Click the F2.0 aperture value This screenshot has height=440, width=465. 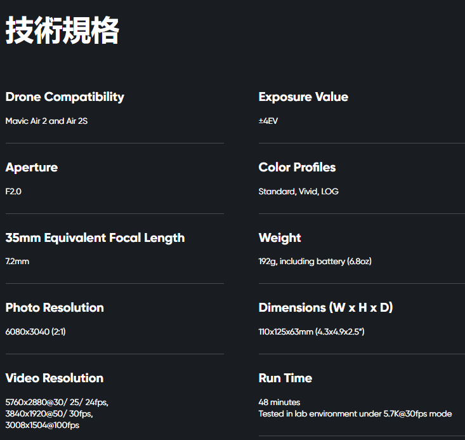click(13, 191)
